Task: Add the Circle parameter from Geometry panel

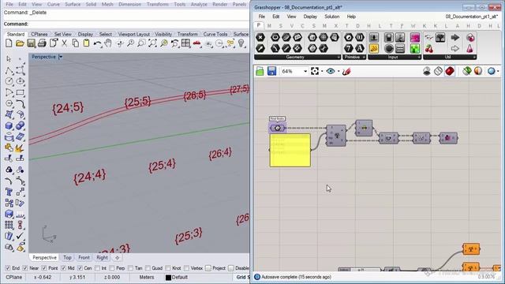Action: pyautogui.click(x=275, y=37)
